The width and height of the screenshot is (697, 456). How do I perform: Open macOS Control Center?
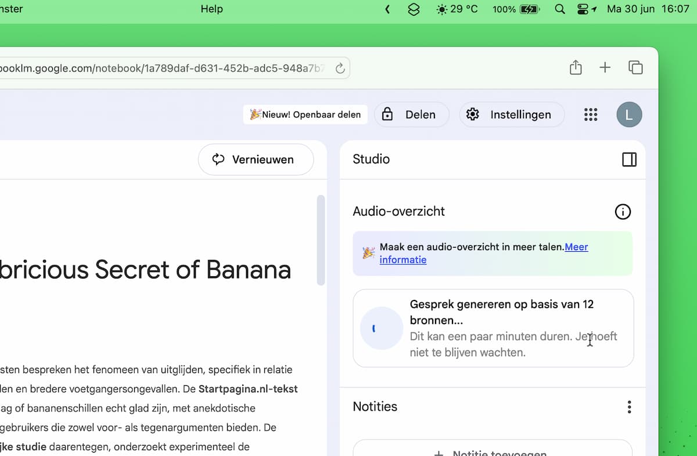click(583, 9)
